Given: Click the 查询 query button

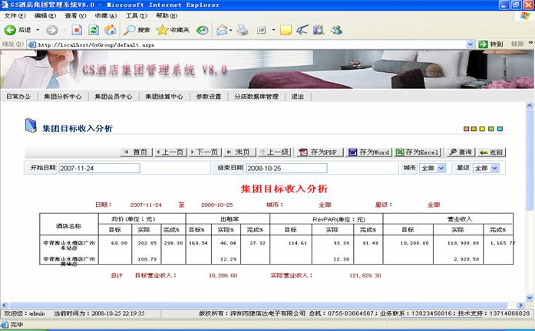Looking at the screenshot, I should pos(460,152).
